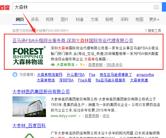Click the blue search button
Screen dimensions: 166x138
(x=164, y=7)
